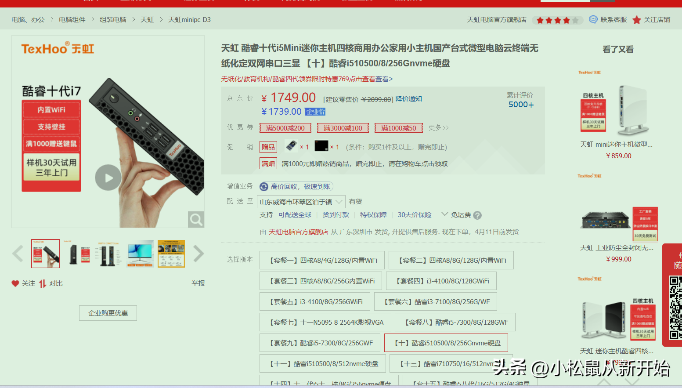This screenshot has height=388, width=682.
Task: Click the heart 关注 icon
Action: point(15,283)
